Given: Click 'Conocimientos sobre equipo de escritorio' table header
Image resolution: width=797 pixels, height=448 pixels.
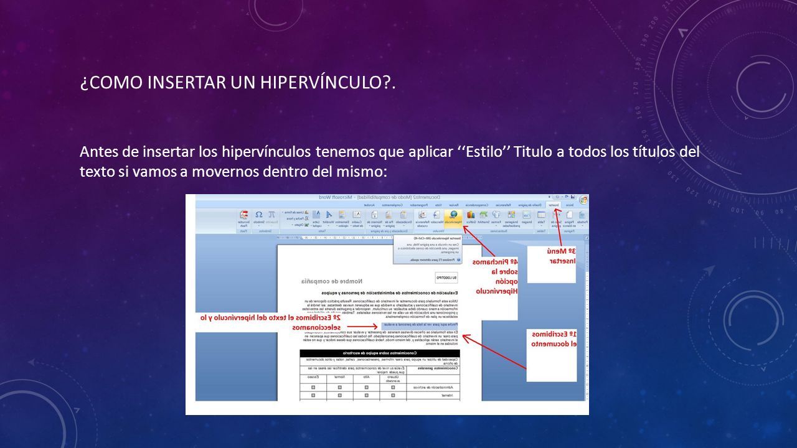Looking at the screenshot, I should click(380, 353).
